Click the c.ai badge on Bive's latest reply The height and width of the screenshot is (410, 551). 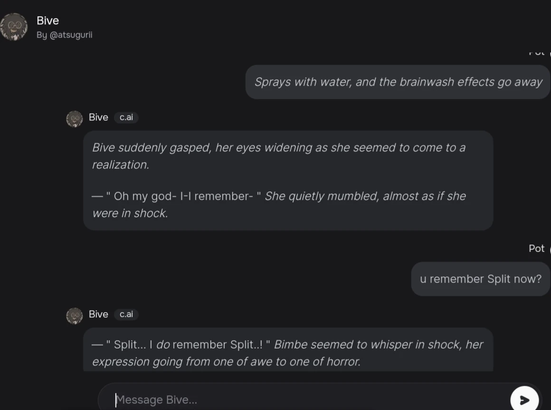click(x=126, y=314)
